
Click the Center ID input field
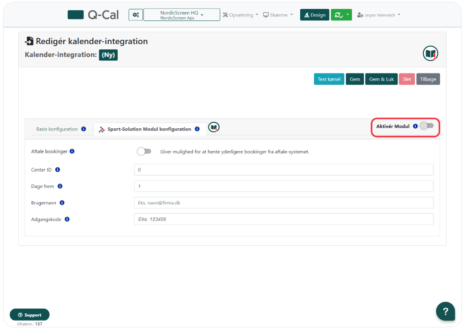[284, 170]
